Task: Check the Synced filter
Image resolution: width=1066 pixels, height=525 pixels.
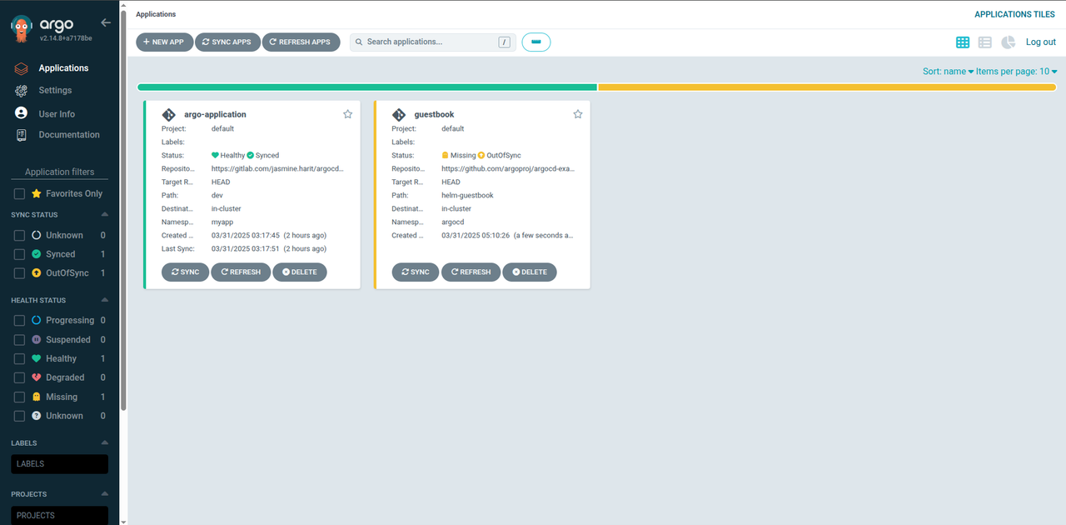Action: (19, 254)
